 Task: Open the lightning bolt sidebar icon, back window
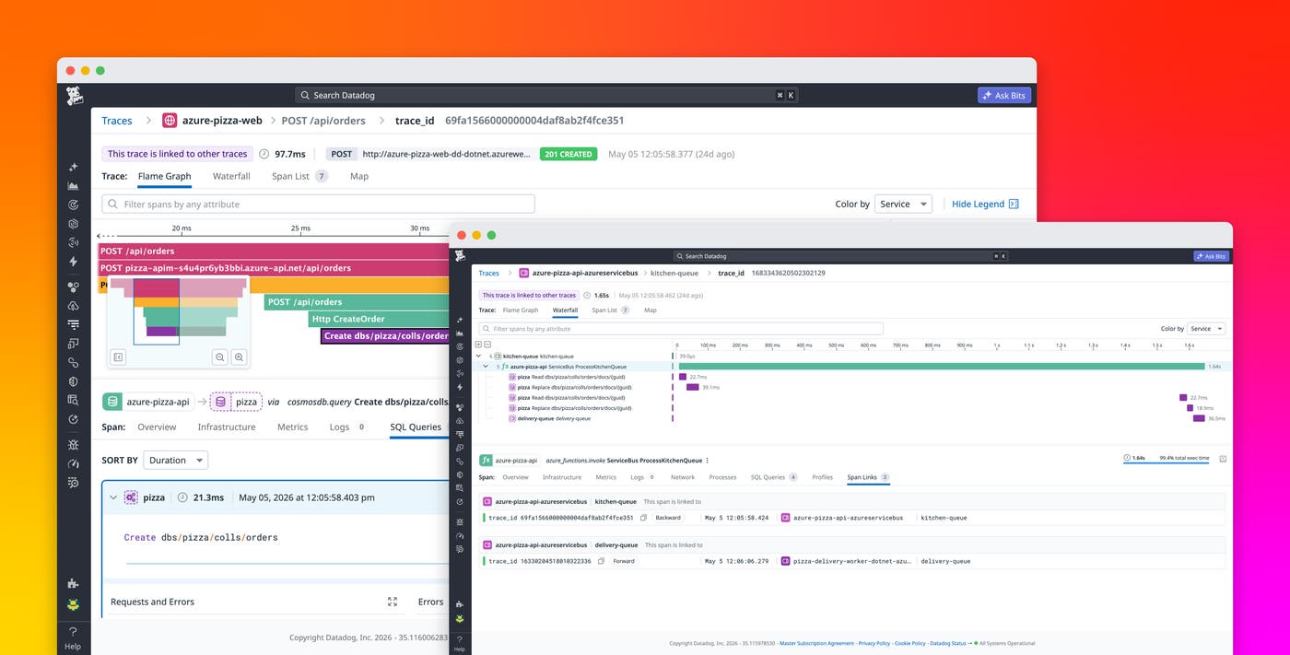click(x=73, y=262)
